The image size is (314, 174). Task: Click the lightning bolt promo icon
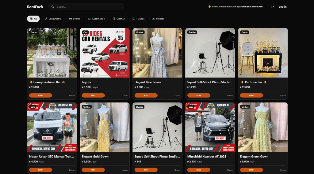209,7
